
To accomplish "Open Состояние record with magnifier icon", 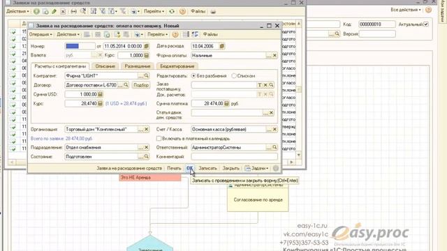I will pyautogui.click(x=146, y=156).
